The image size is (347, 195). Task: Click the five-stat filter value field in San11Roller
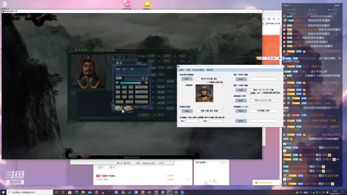(x=263, y=90)
